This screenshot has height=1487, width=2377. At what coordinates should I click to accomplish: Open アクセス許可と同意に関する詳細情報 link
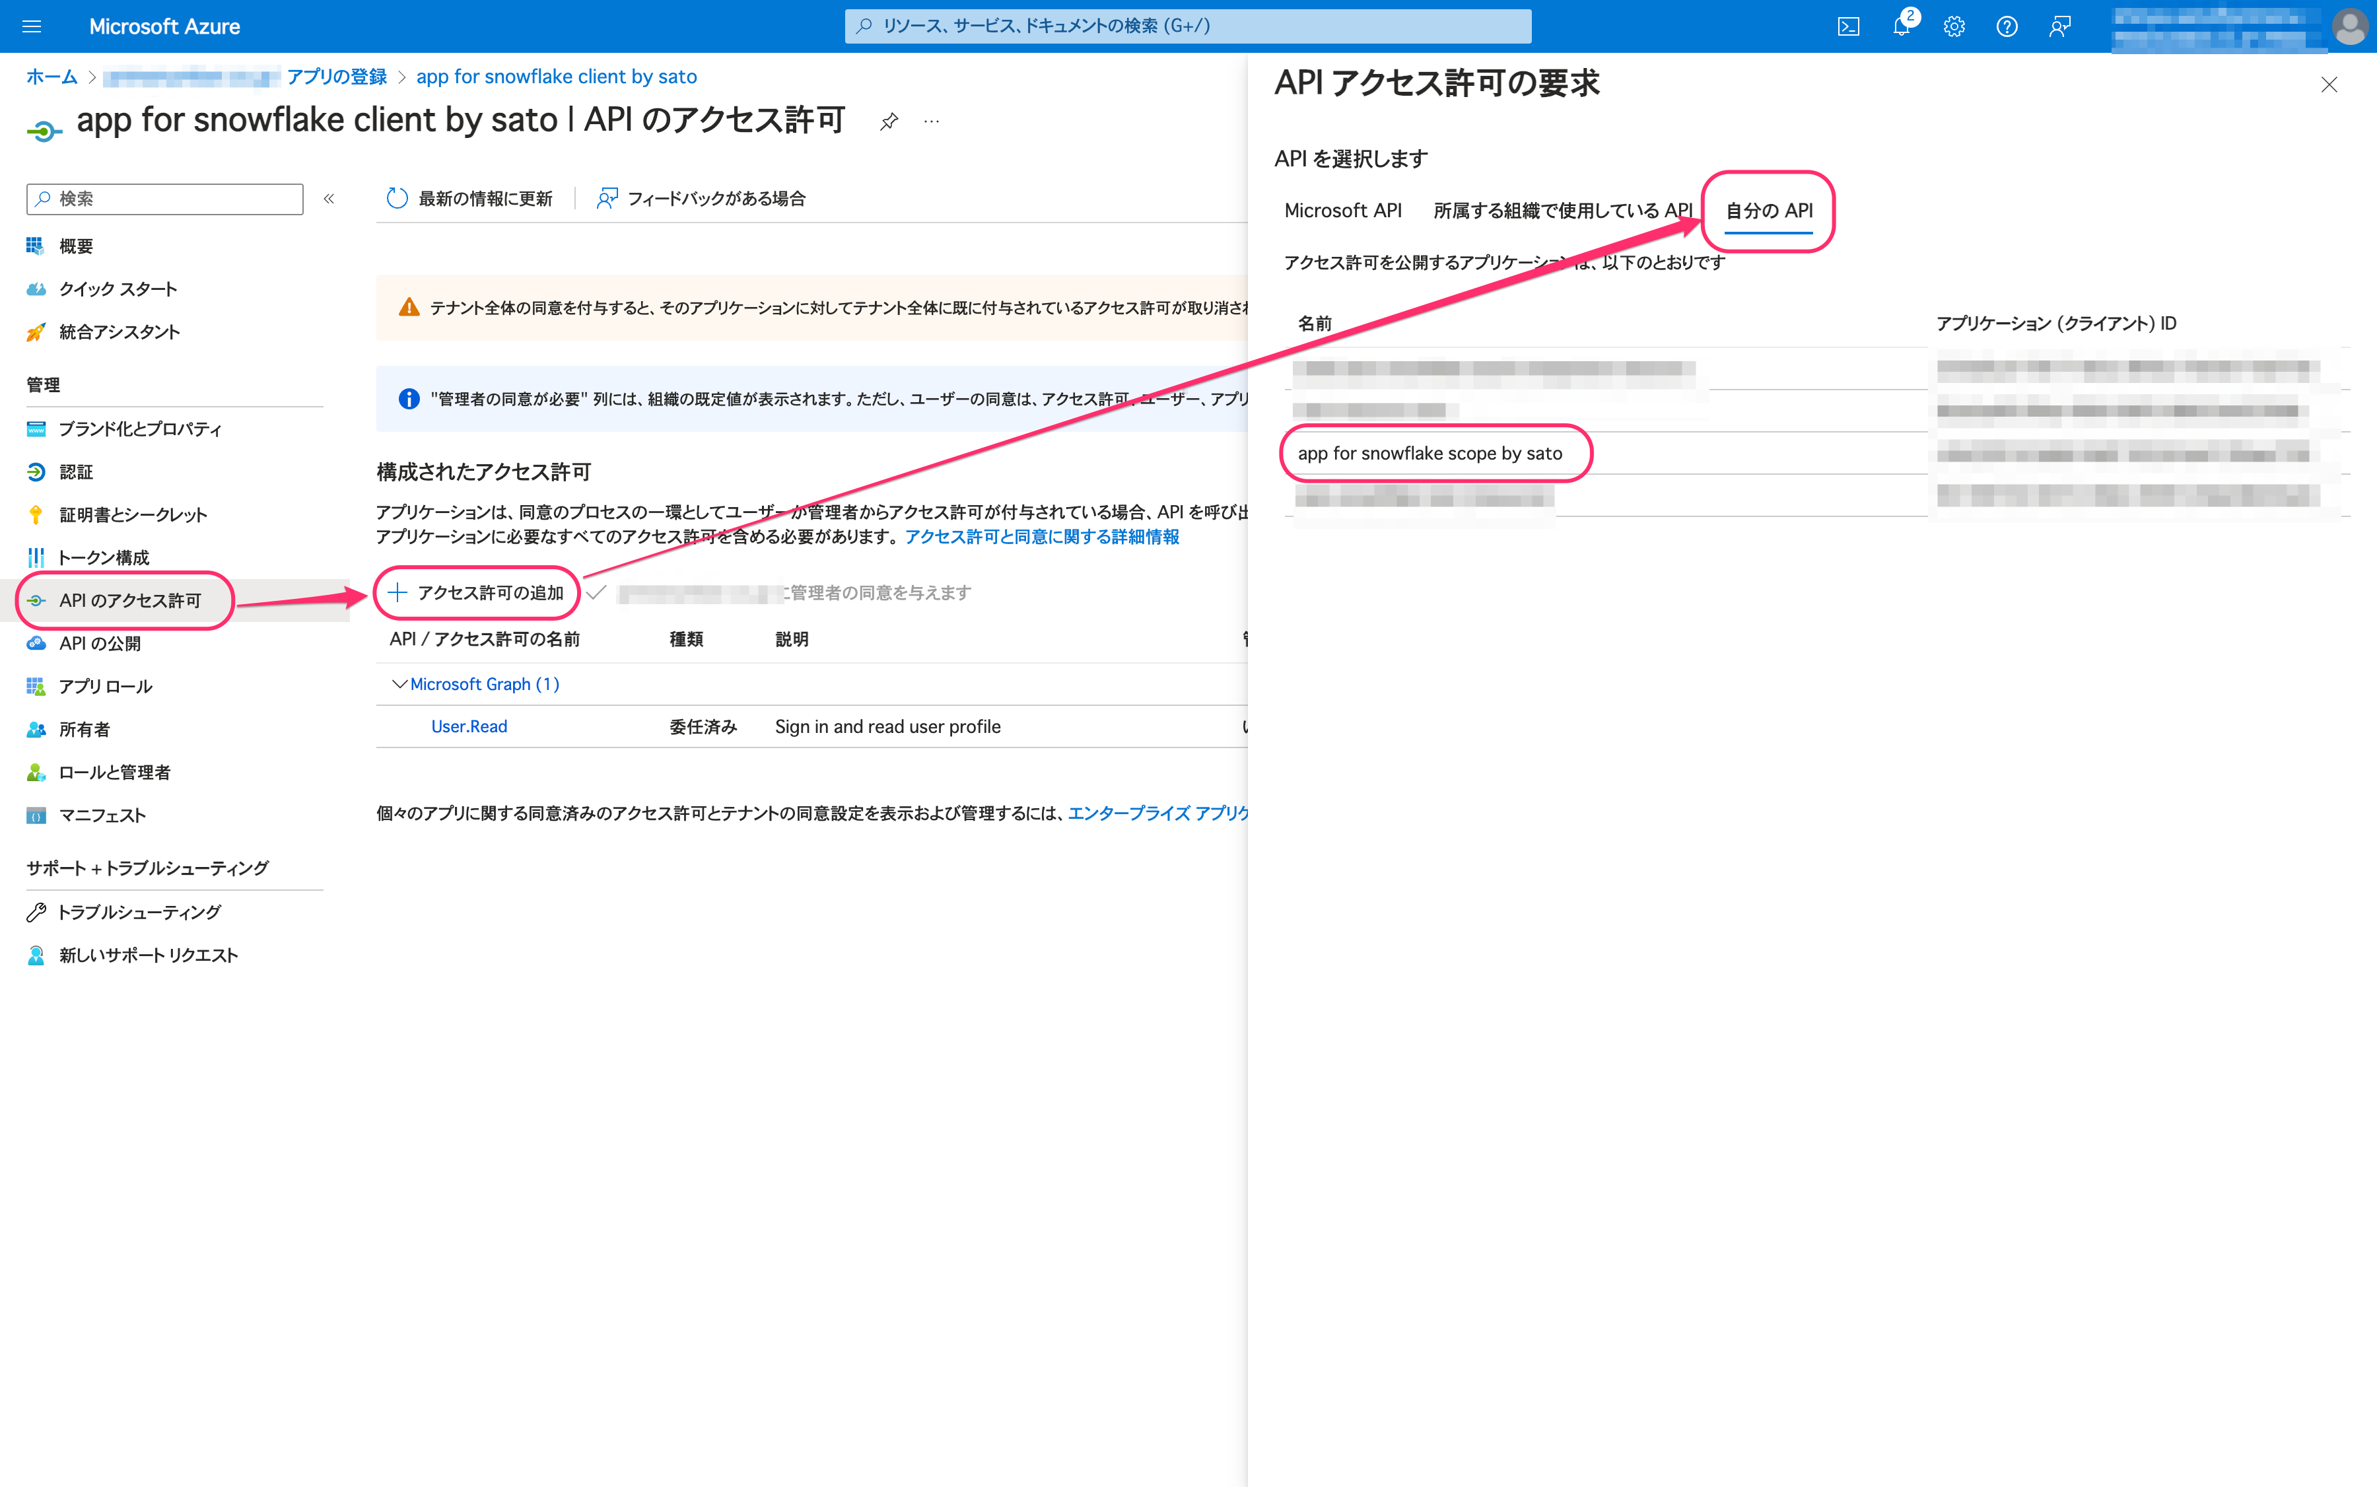point(1041,536)
